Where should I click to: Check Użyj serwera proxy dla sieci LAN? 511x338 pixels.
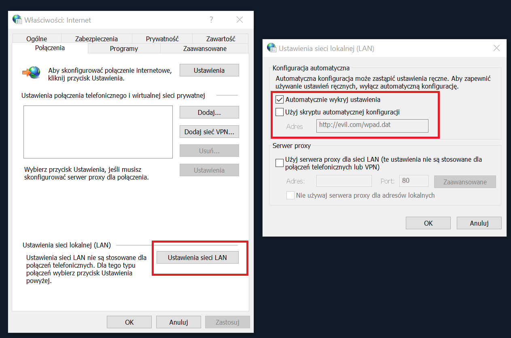pos(279,163)
